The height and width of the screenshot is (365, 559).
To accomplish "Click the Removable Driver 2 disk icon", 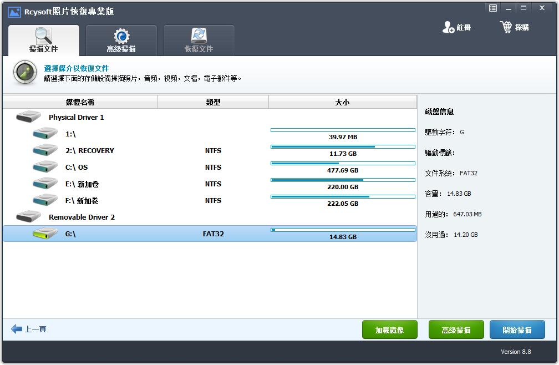I will click(28, 217).
